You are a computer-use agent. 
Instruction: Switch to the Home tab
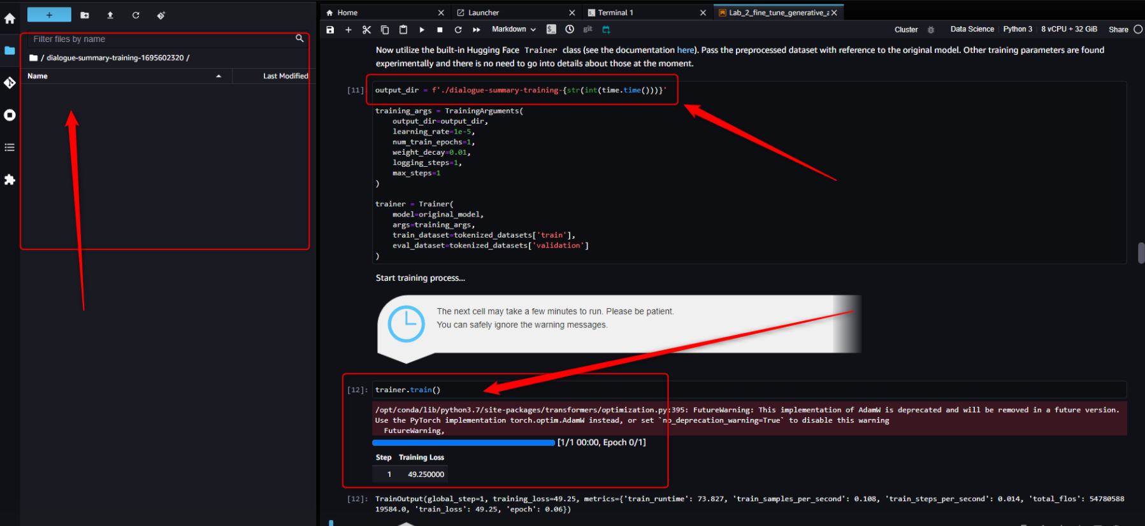pyautogui.click(x=347, y=13)
